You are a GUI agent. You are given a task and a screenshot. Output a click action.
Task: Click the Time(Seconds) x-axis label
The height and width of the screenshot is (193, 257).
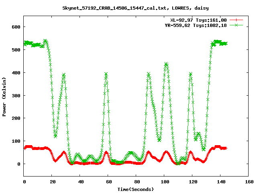point(136,189)
